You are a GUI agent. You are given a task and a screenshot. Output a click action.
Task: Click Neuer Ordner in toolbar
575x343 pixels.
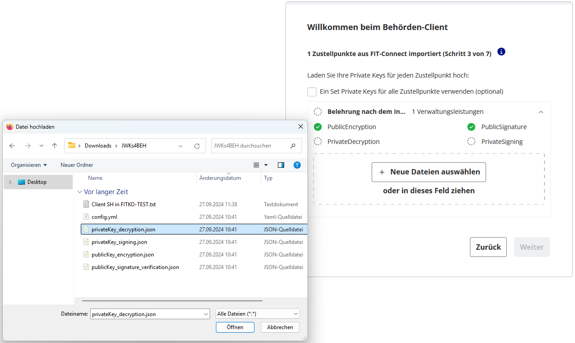(x=77, y=165)
